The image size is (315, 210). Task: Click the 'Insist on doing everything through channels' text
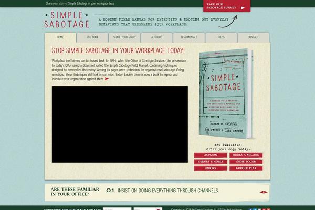168,191
